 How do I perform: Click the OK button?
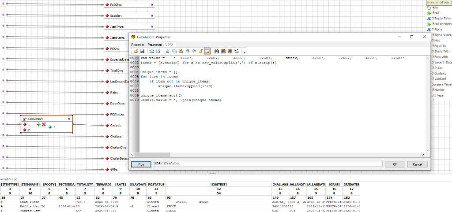[395, 164]
